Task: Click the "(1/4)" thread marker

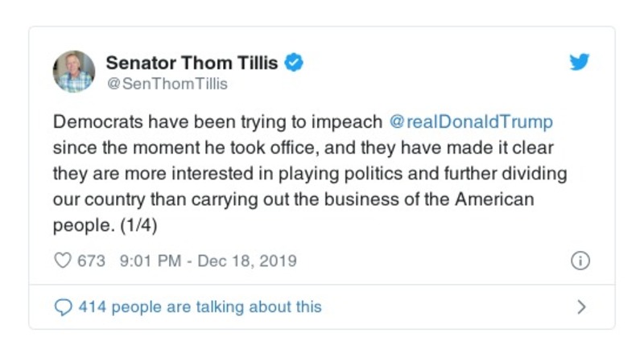Action: (x=138, y=225)
